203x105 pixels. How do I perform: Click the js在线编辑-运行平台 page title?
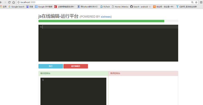[58, 16]
